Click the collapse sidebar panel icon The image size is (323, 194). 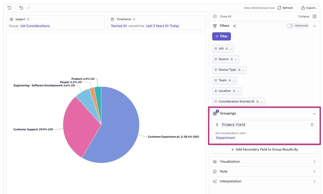314,16
